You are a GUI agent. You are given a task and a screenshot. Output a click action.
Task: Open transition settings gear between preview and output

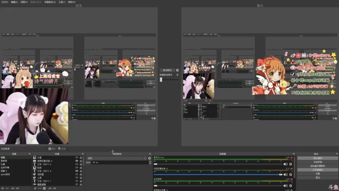tap(177, 70)
